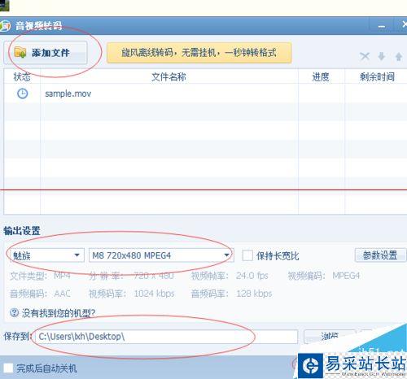Open 参数设置 parameter settings
Image resolution: width=407 pixels, height=379 pixels.
380,255
